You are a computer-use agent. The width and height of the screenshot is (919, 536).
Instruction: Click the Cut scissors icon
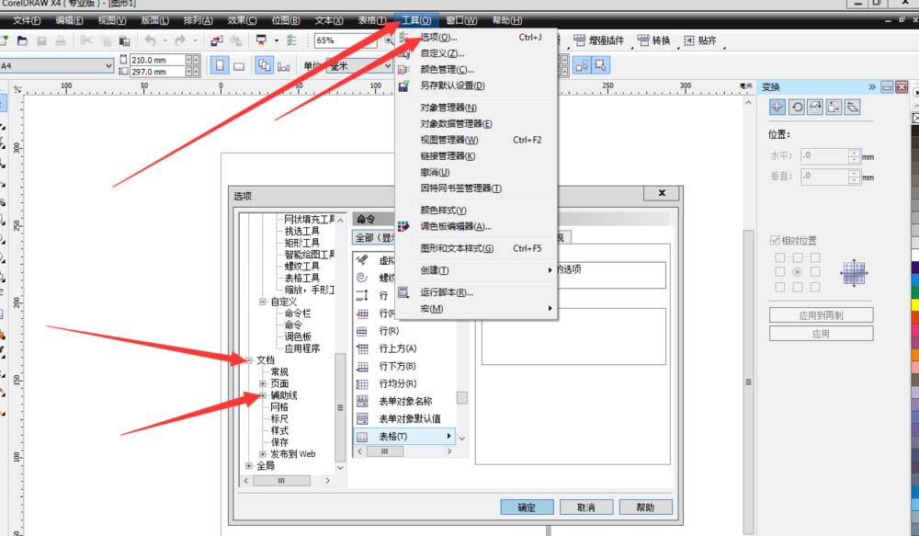coord(86,40)
